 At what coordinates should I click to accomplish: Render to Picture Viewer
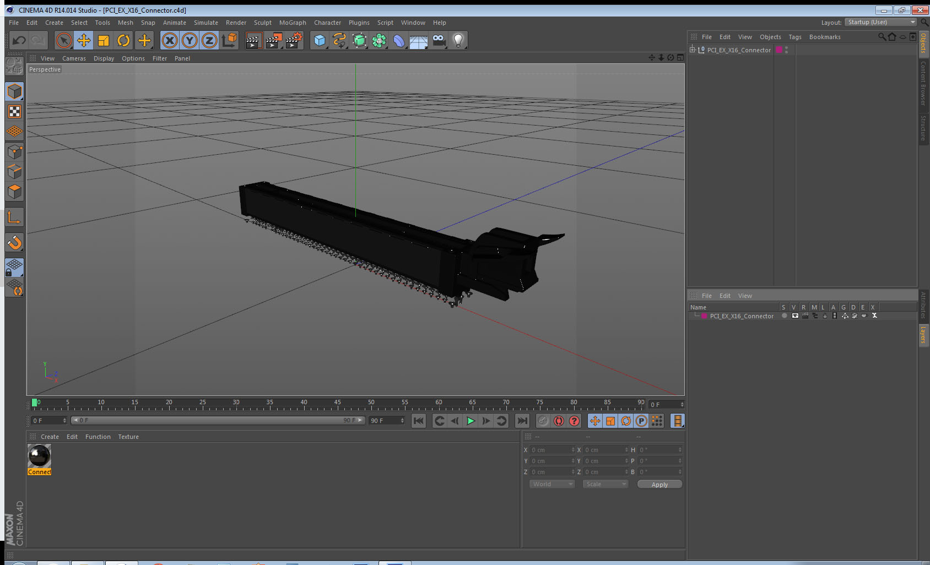(273, 40)
